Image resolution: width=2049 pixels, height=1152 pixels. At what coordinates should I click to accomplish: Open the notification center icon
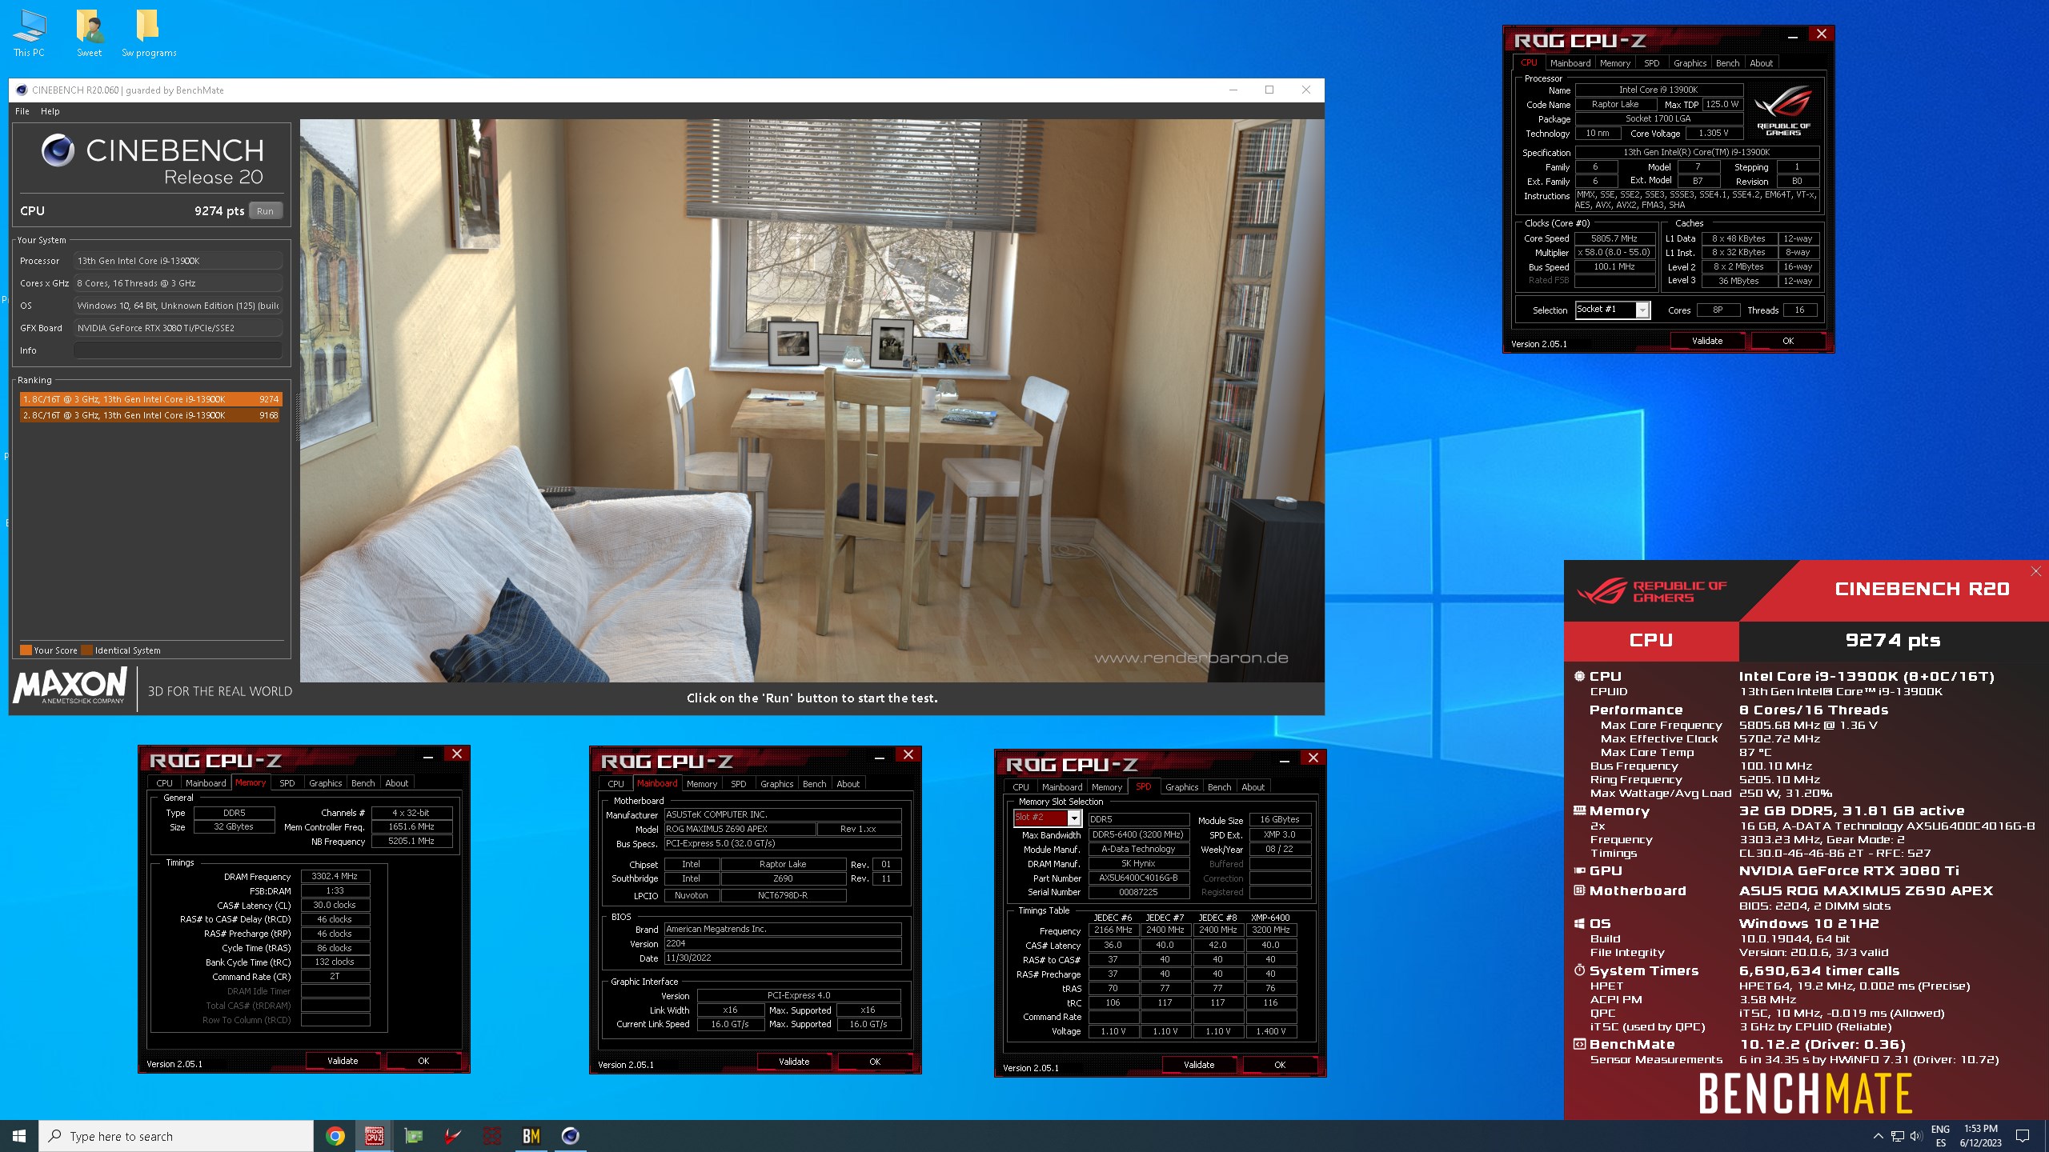pyautogui.click(x=2023, y=1136)
